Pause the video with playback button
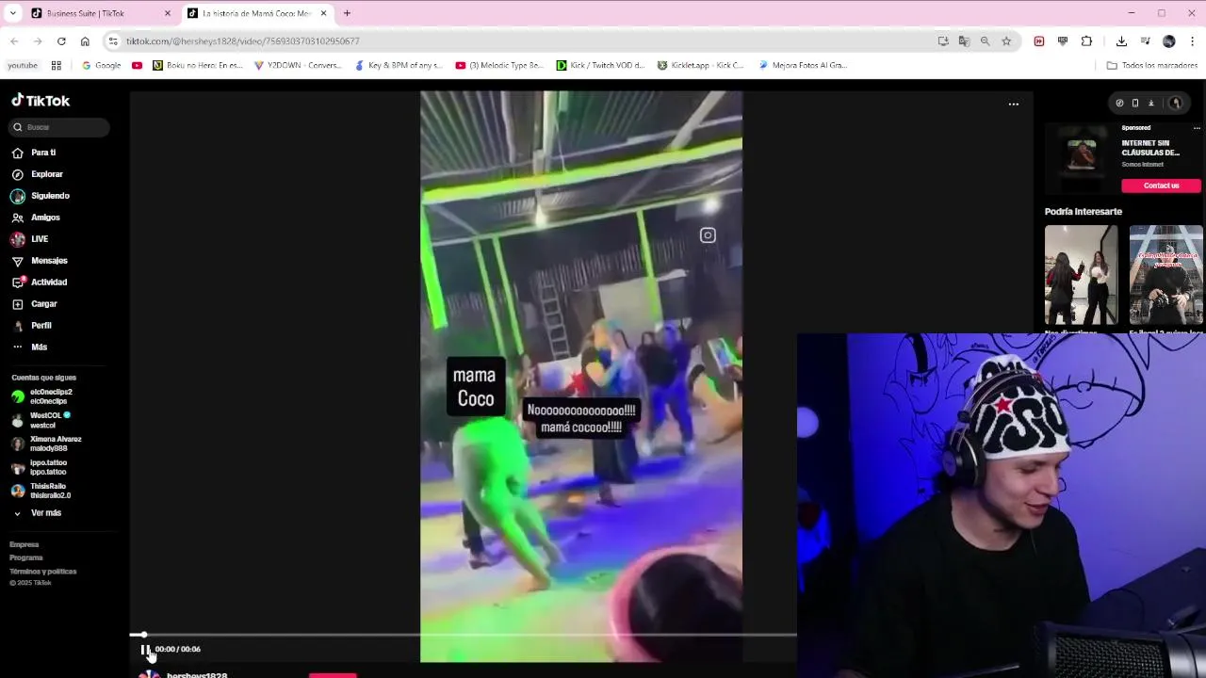Viewport: 1206px width, 678px height. 145,649
